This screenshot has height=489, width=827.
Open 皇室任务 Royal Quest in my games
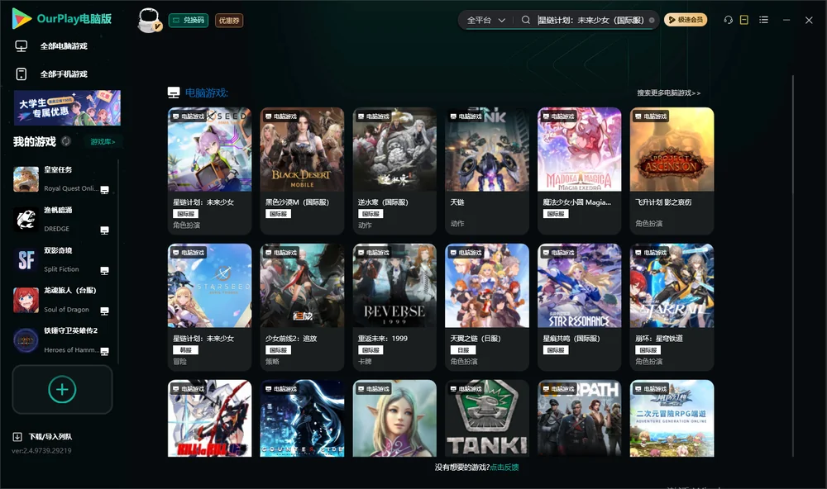[x=61, y=178]
